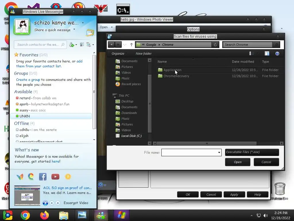This screenshot has width=294, height=221.
Task: Select Desktop under This PC
Action: coord(125,101)
